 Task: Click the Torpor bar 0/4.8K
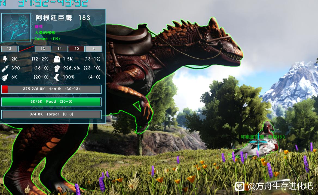(x=51, y=114)
